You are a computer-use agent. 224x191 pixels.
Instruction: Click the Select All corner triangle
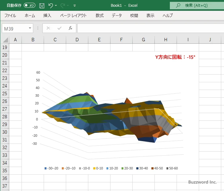tap(5, 40)
